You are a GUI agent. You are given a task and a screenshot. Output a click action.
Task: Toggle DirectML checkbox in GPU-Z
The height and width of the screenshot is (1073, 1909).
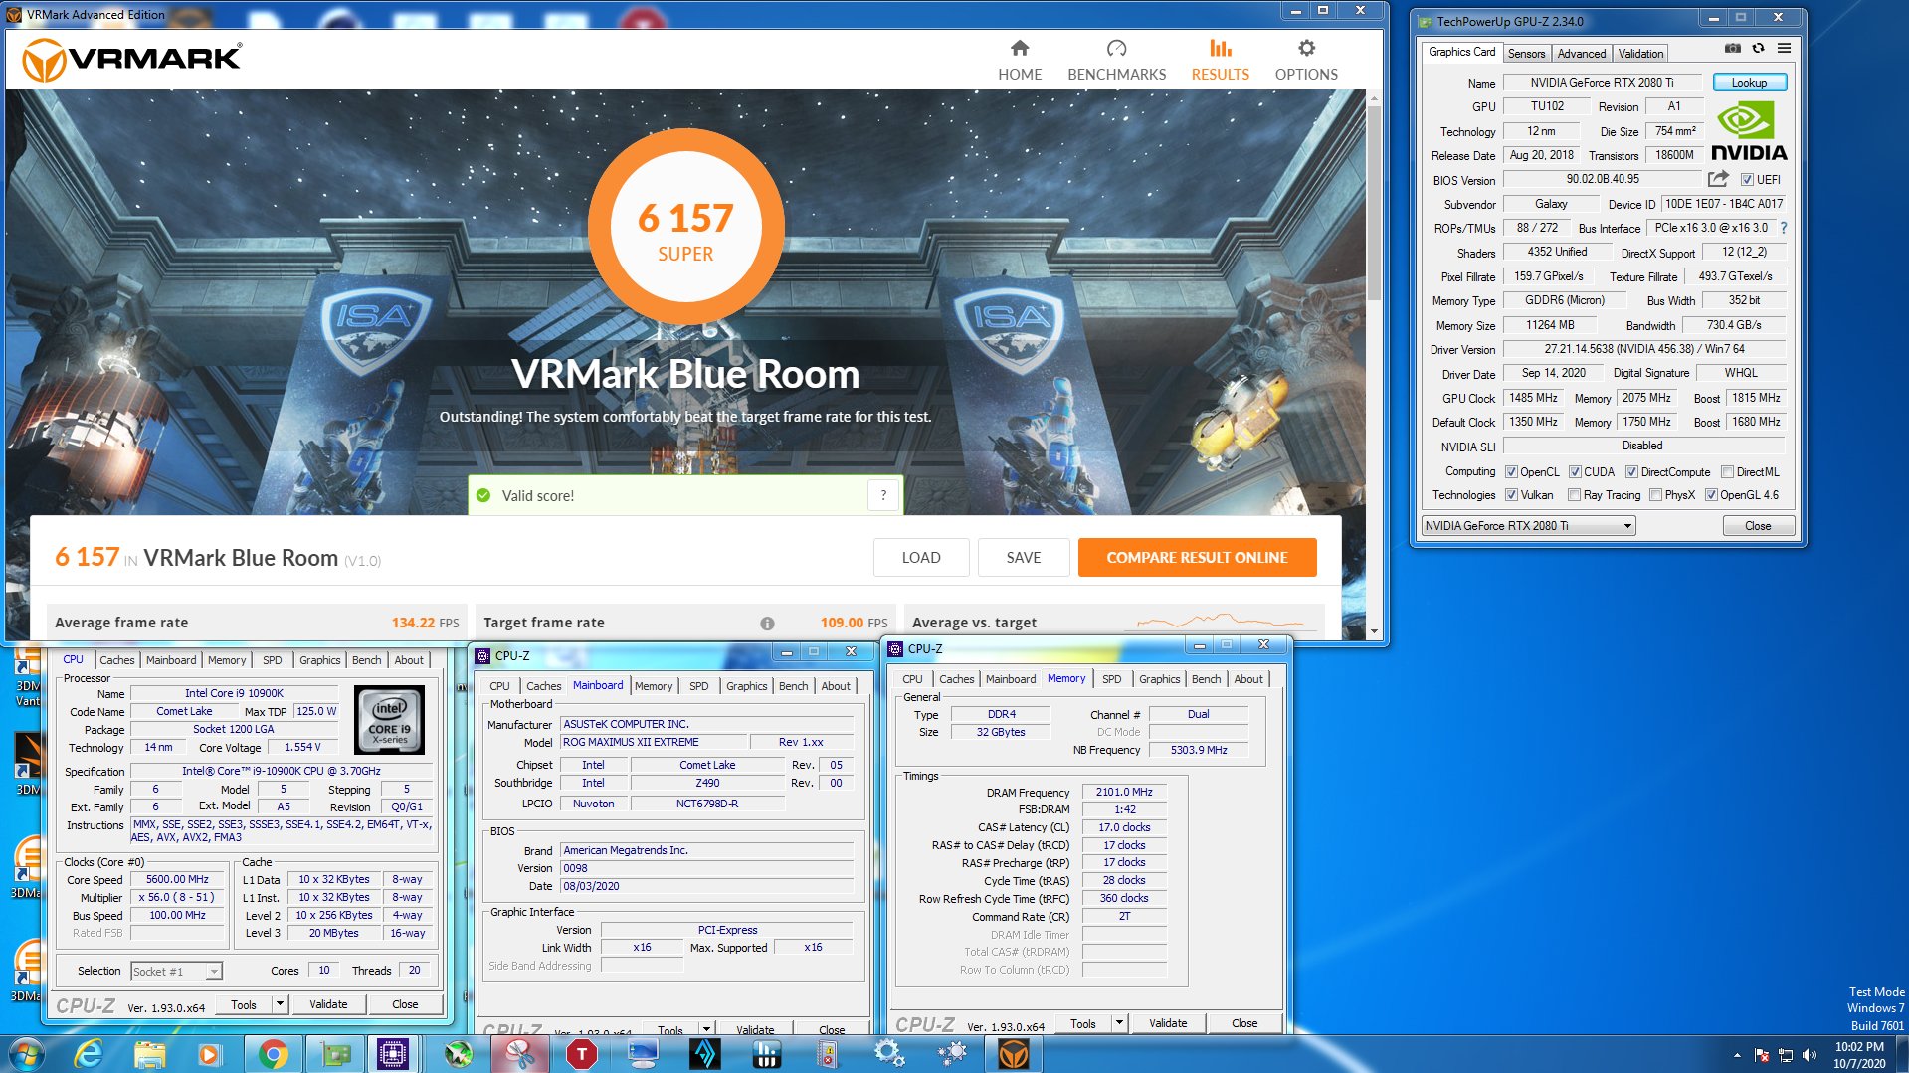[1727, 472]
